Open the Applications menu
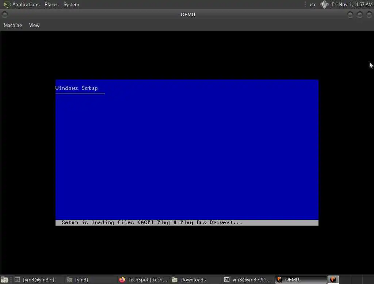This screenshot has width=374, height=284. (26, 4)
